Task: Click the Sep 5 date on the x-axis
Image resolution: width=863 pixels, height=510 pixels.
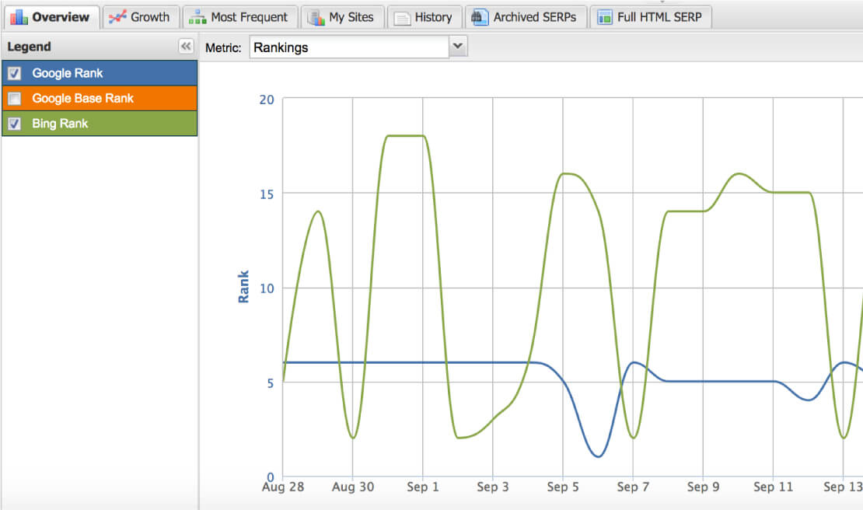Action: pos(563,487)
